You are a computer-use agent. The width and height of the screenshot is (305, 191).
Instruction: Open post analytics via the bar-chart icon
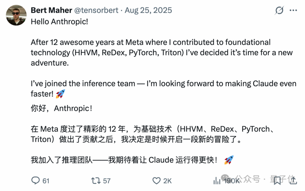217,181
